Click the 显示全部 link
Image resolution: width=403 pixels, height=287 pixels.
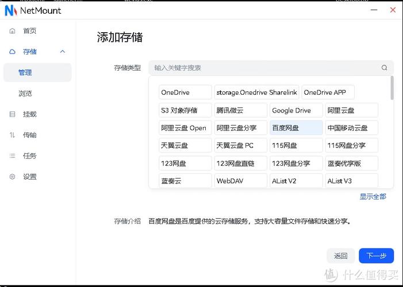[373, 197]
